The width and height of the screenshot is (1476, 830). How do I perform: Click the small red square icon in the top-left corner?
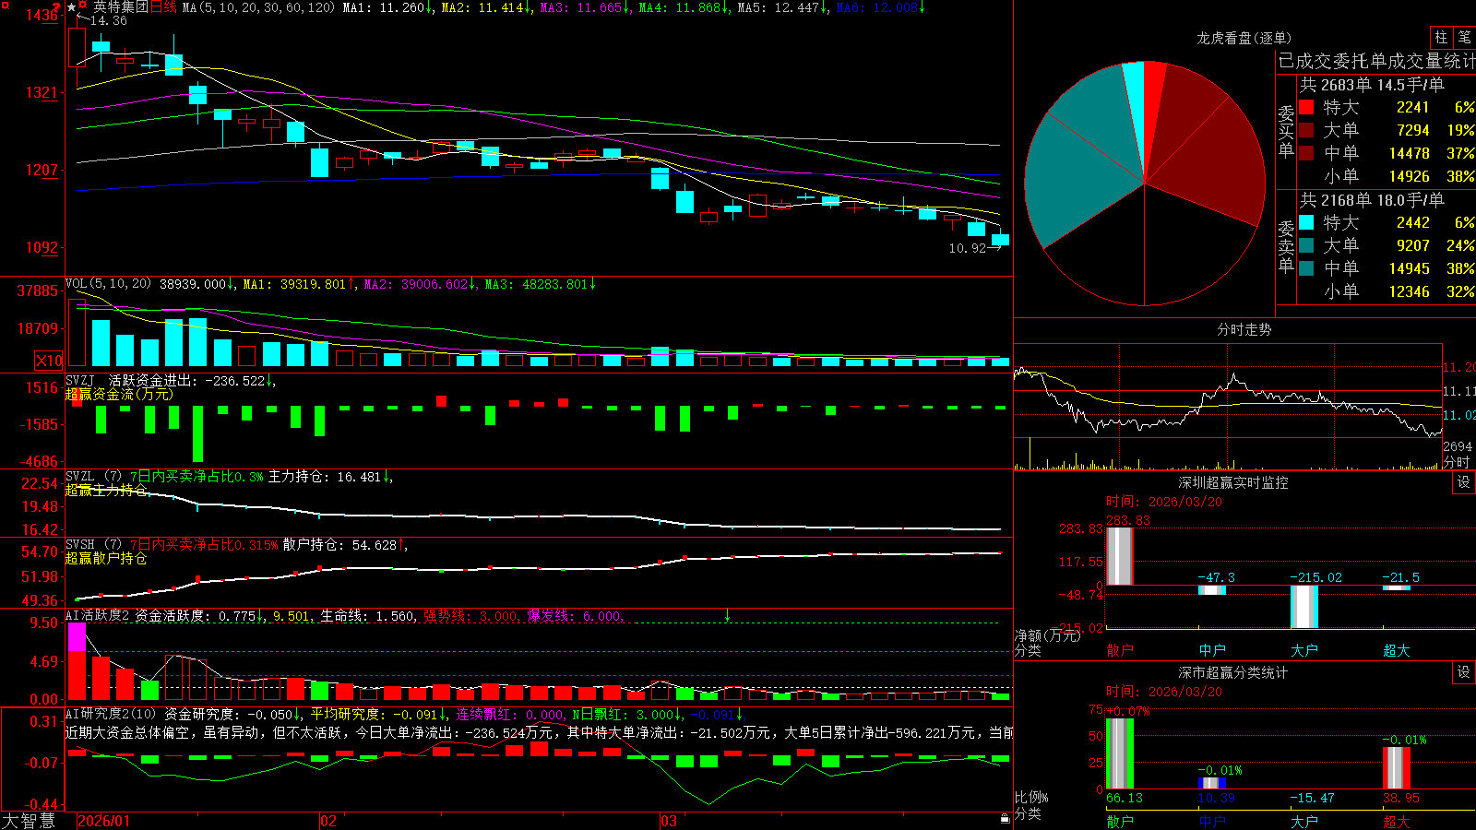pyautogui.click(x=6, y=6)
